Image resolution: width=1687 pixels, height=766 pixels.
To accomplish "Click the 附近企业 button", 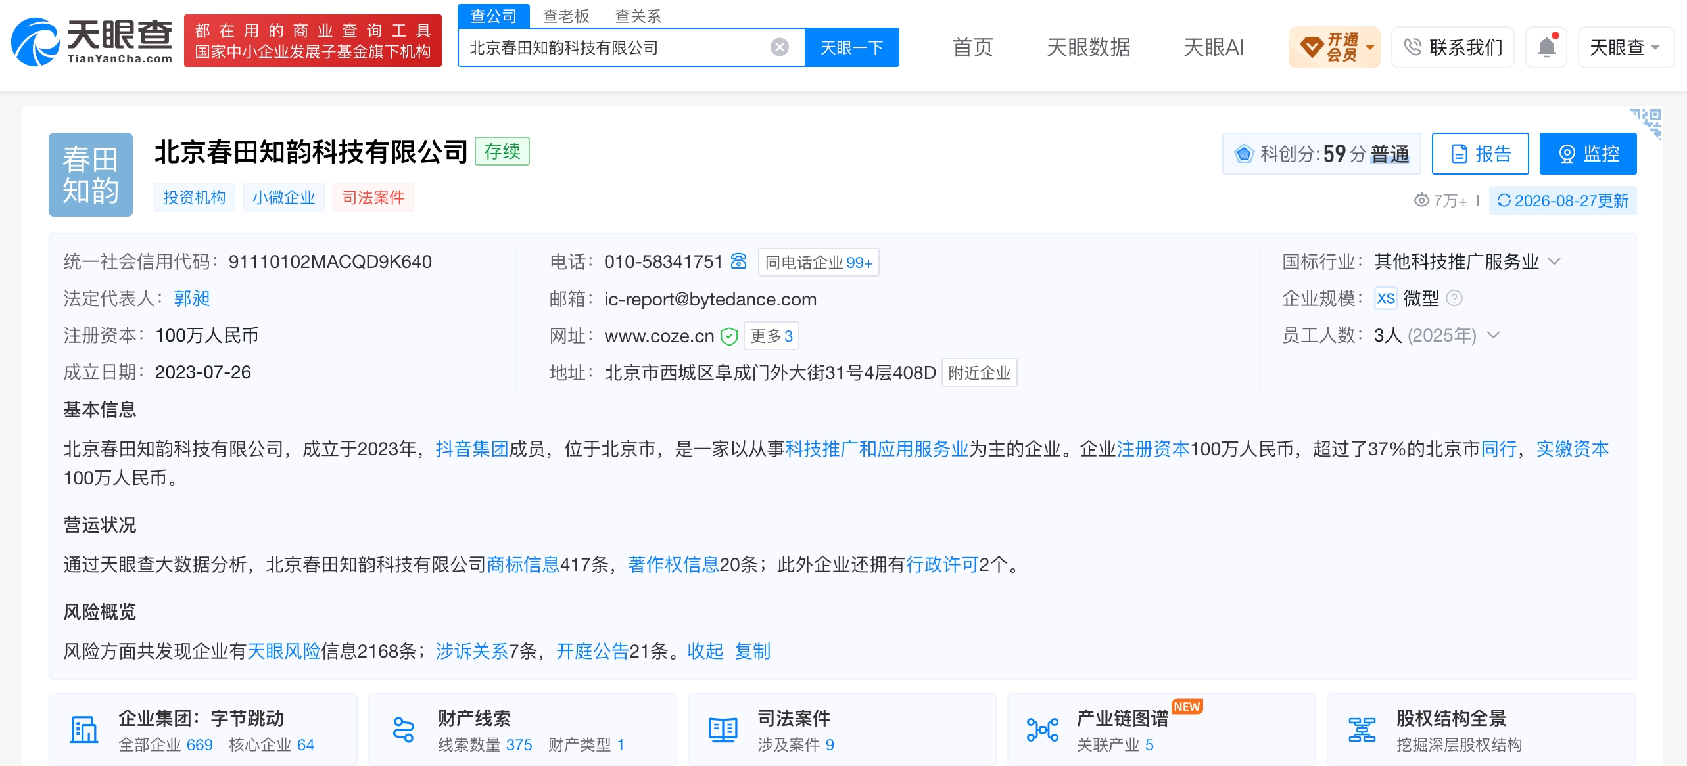I will (x=980, y=372).
